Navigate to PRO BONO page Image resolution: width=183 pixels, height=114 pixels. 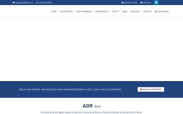(x=135, y=11)
